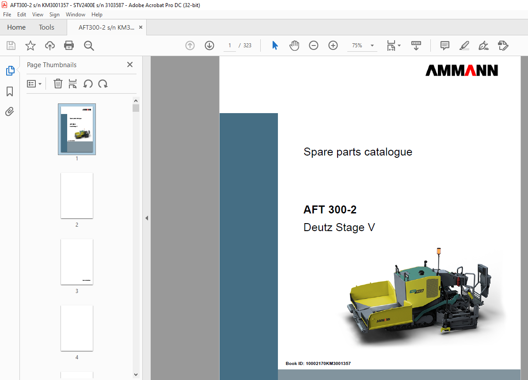Viewport: 528px width, 380px height.
Task: Click the Save file icon
Action: click(x=11, y=46)
